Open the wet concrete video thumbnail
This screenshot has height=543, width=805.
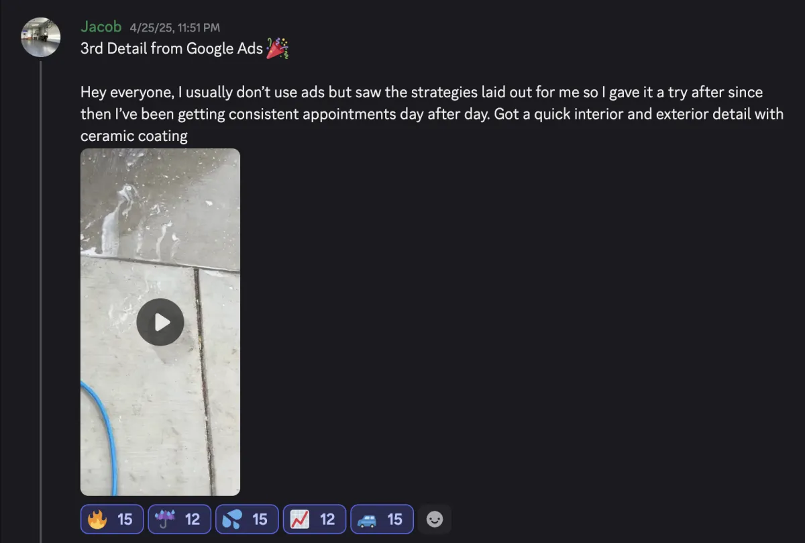(160, 322)
